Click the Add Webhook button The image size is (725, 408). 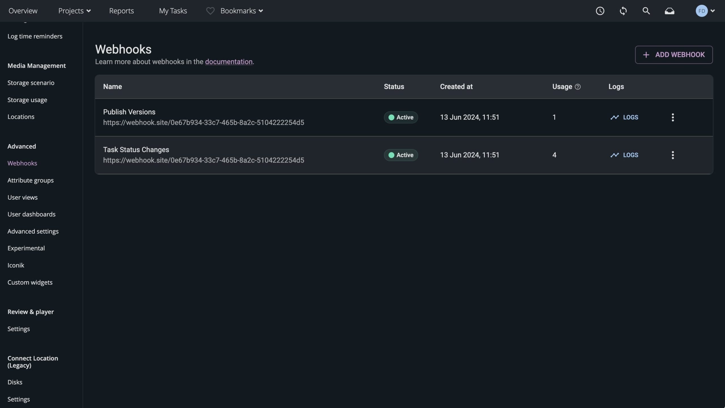click(674, 55)
